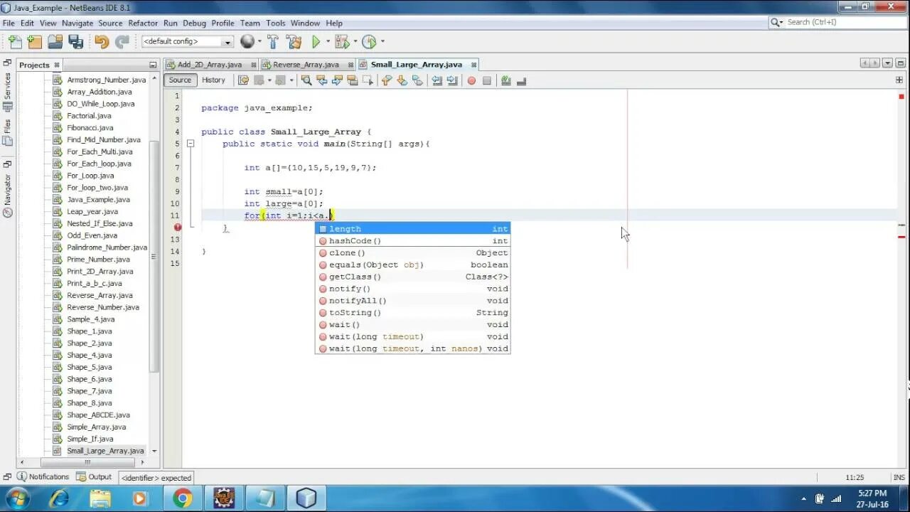The width and height of the screenshot is (910, 512).
Task: Save all files using Save All icon
Action: [x=76, y=41]
